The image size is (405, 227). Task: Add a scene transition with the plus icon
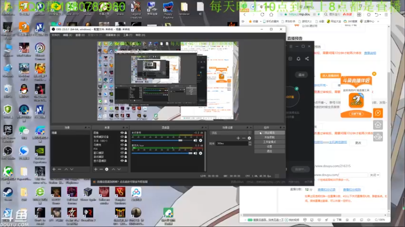[238, 138]
